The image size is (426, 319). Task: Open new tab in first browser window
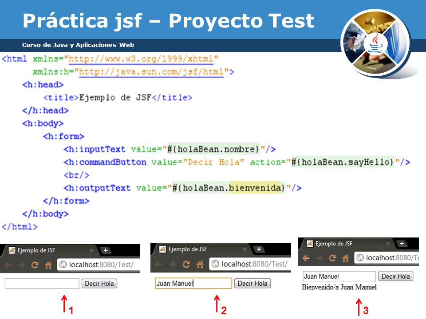tap(106, 250)
